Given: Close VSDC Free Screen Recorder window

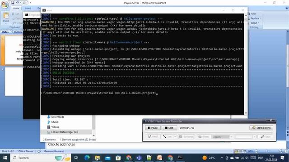Looking at the screenshot, I should (x=271, y=121).
